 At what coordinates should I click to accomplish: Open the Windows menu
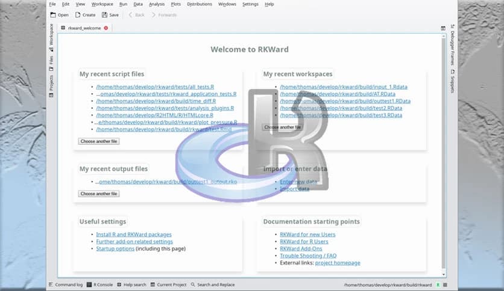pos(227,4)
